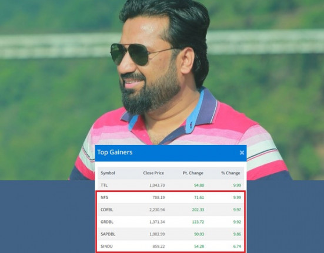The image size is (324, 253).
Task: Open the NFS symbol row
Action: (171, 197)
